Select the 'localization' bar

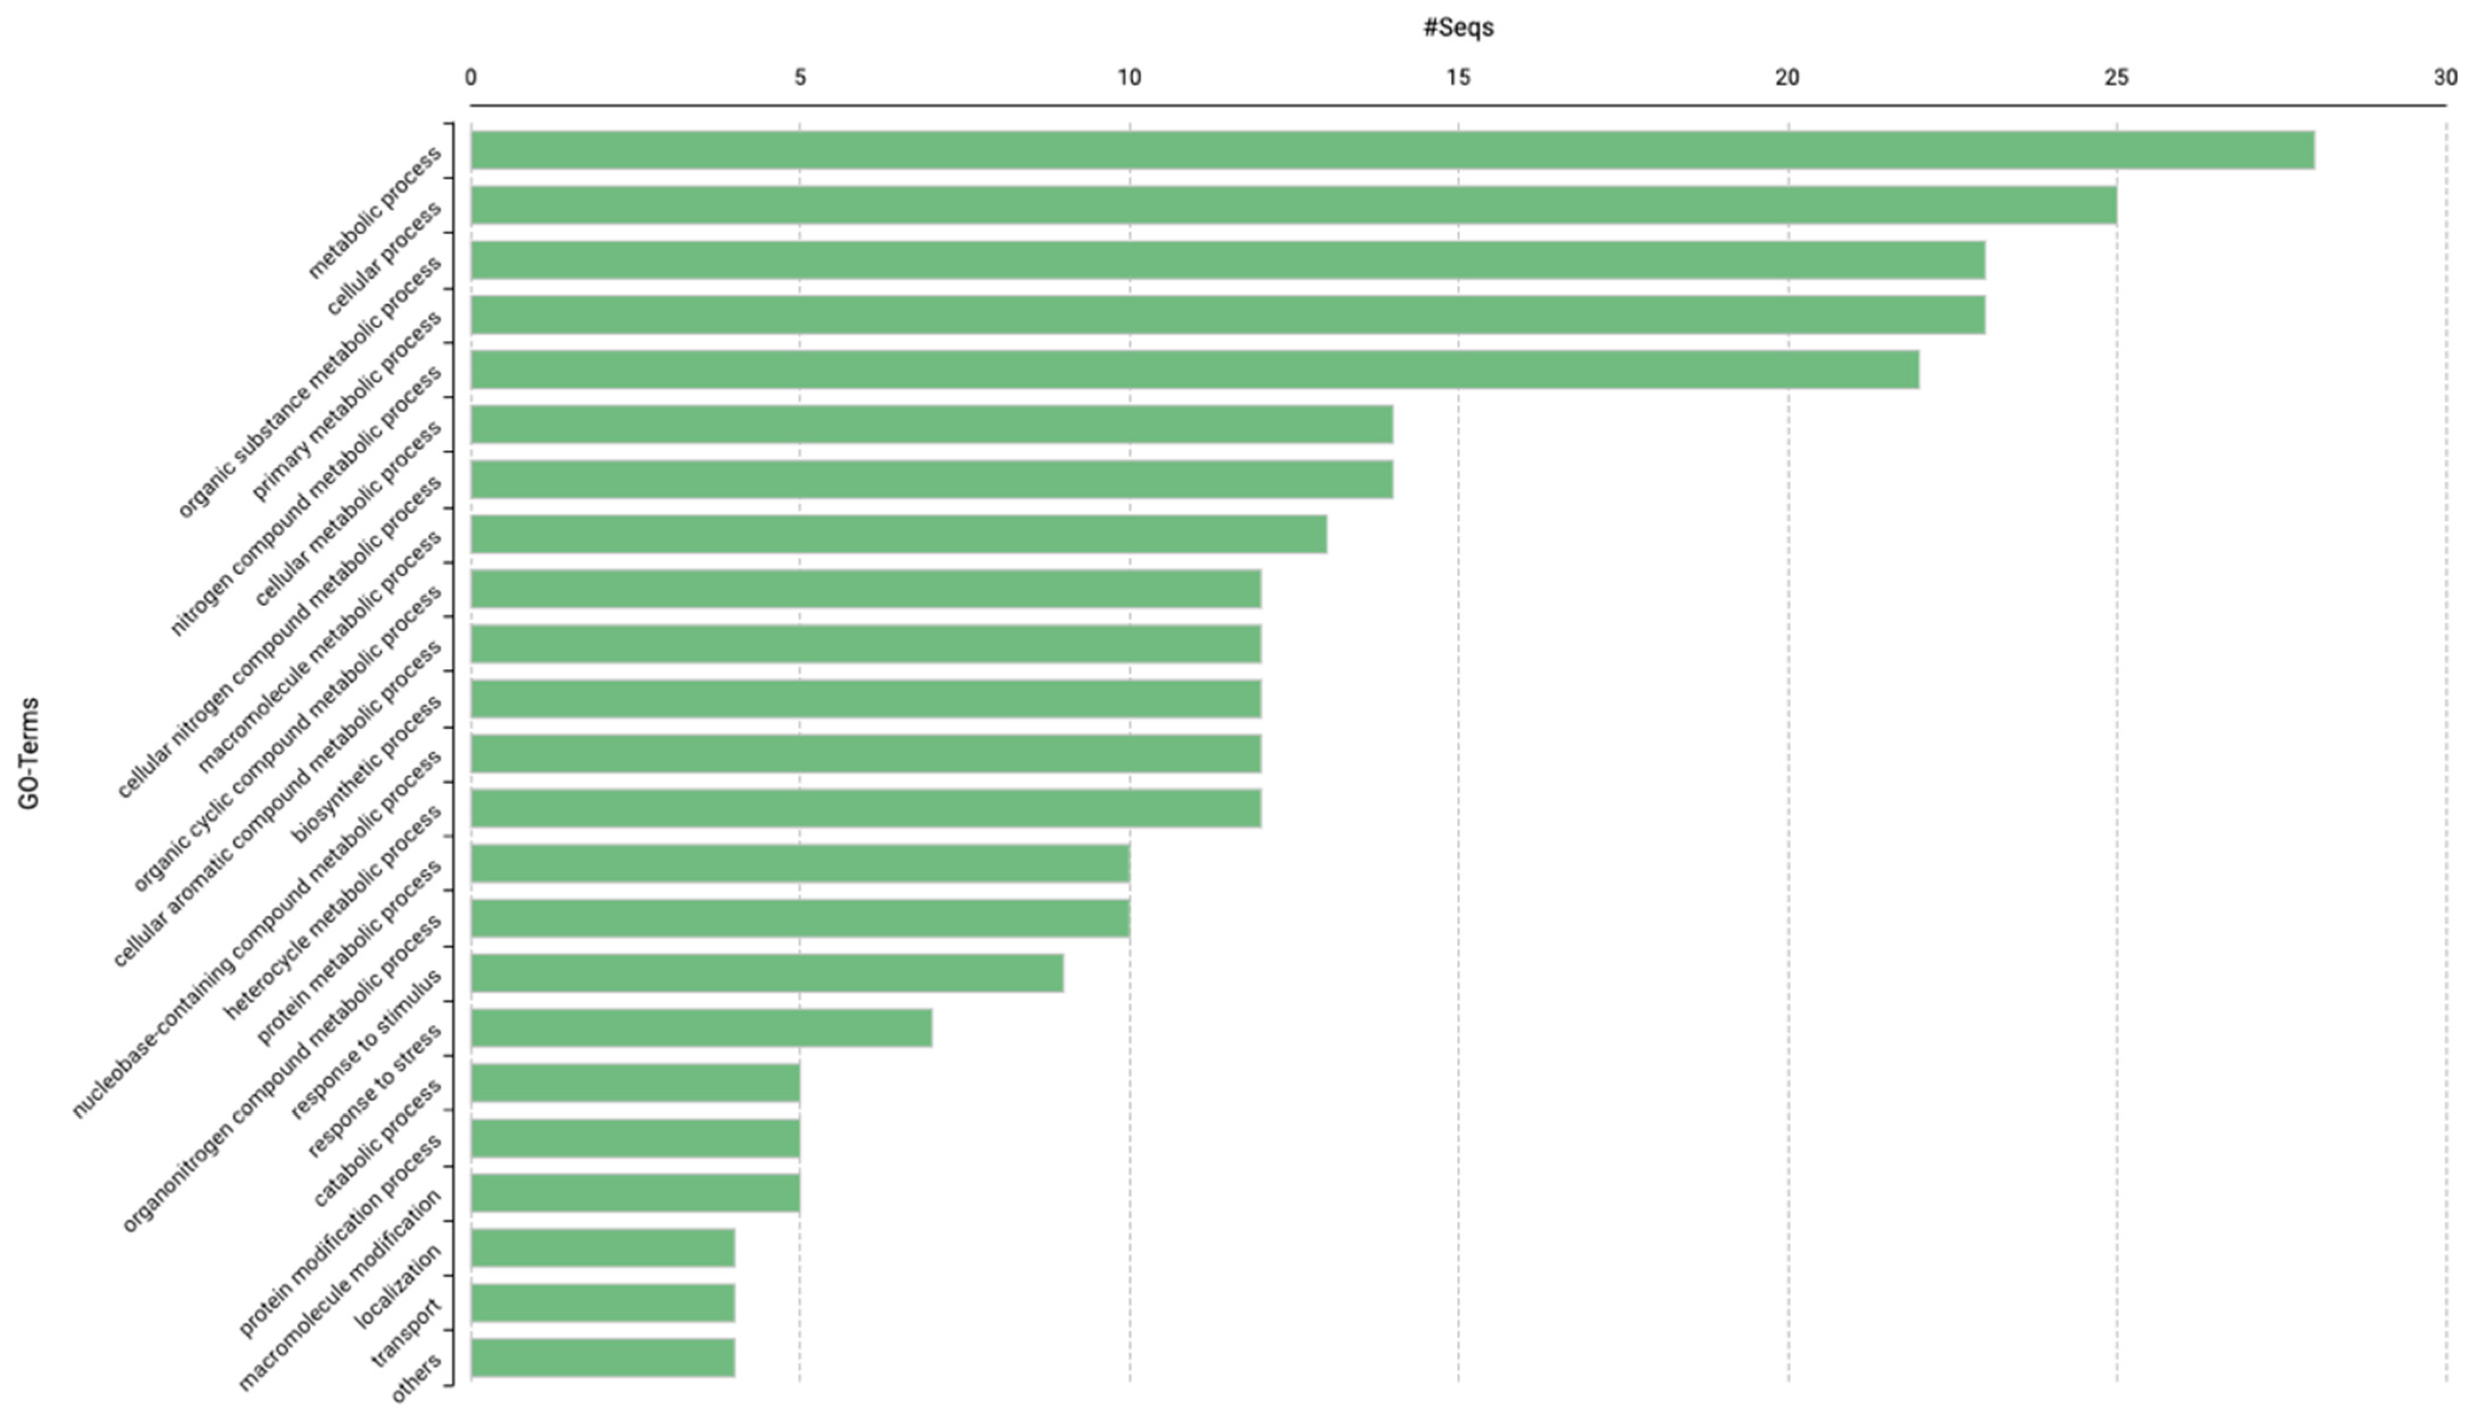click(603, 1248)
